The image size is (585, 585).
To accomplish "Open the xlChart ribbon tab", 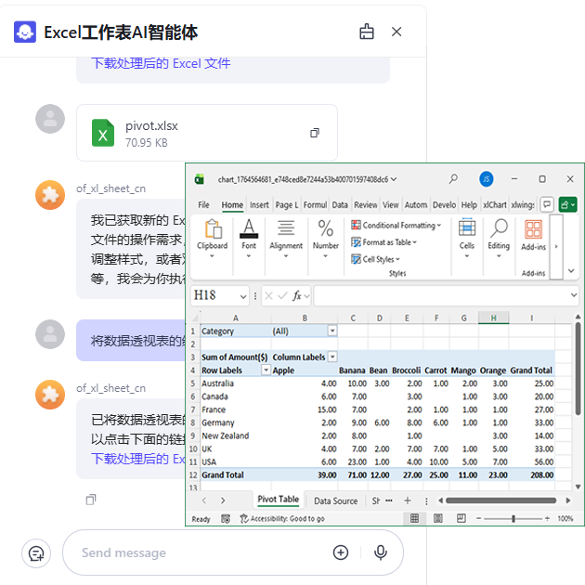I will [495, 205].
